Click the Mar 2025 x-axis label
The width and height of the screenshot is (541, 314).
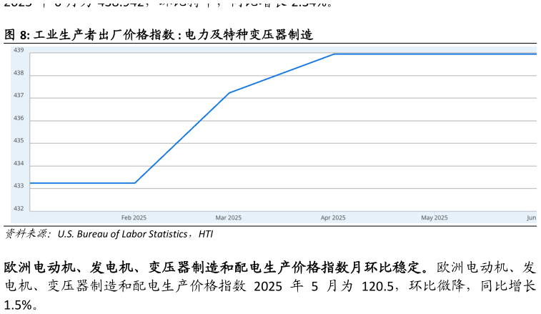pos(229,217)
